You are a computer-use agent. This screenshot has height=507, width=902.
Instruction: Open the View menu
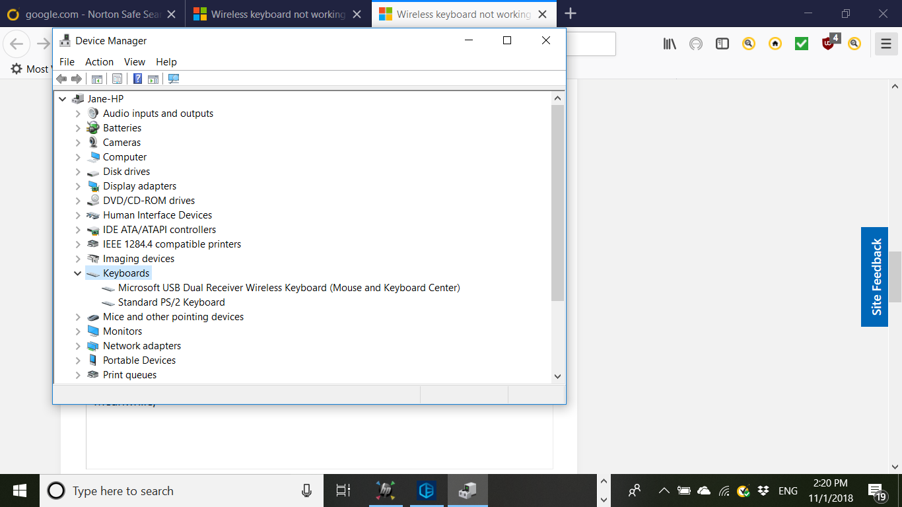[x=135, y=61]
